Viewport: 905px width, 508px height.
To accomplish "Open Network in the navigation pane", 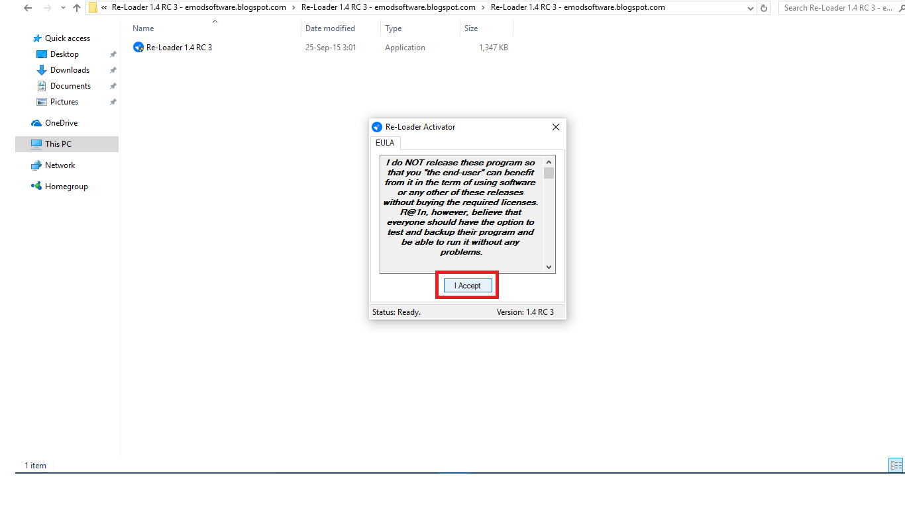I will click(60, 165).
